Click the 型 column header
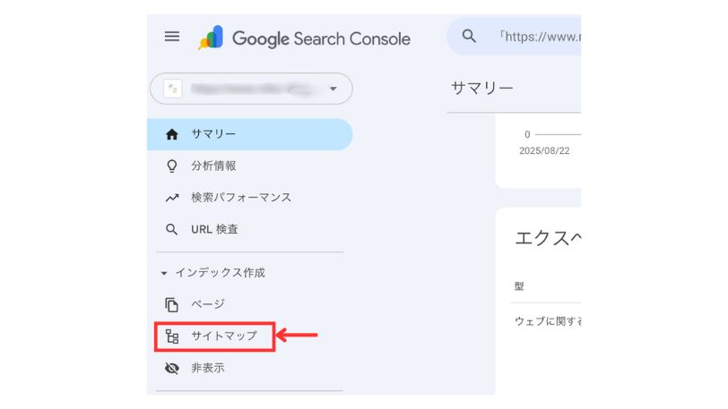728x409 pixels. [x=519, y=286]
